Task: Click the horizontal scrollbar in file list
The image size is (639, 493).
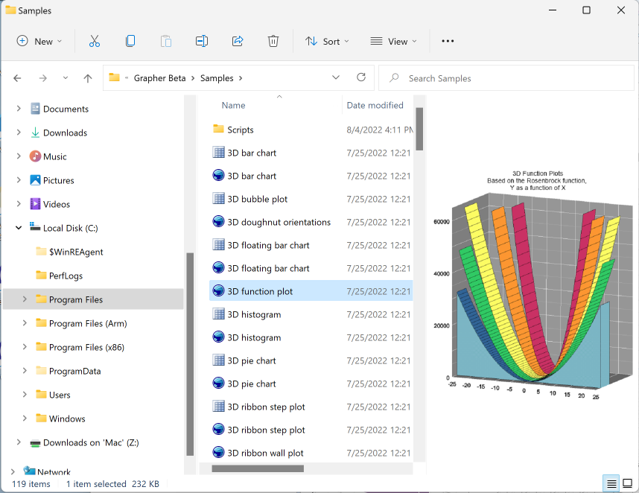Action: [258, 468]
